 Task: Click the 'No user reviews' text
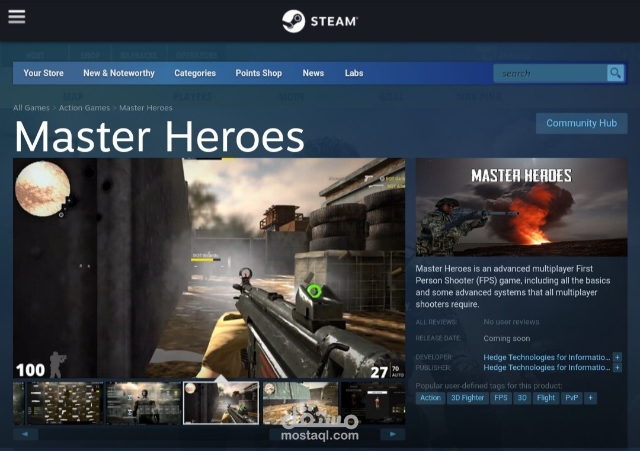(x=511, y=322)
